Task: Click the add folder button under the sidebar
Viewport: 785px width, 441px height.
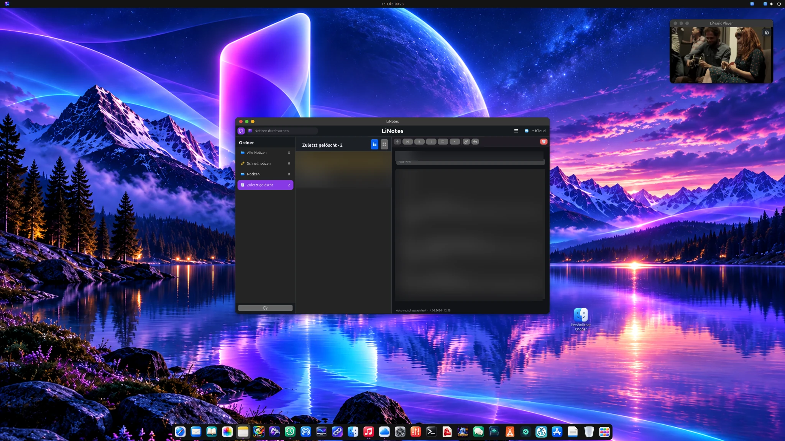Action: point(265,308)
